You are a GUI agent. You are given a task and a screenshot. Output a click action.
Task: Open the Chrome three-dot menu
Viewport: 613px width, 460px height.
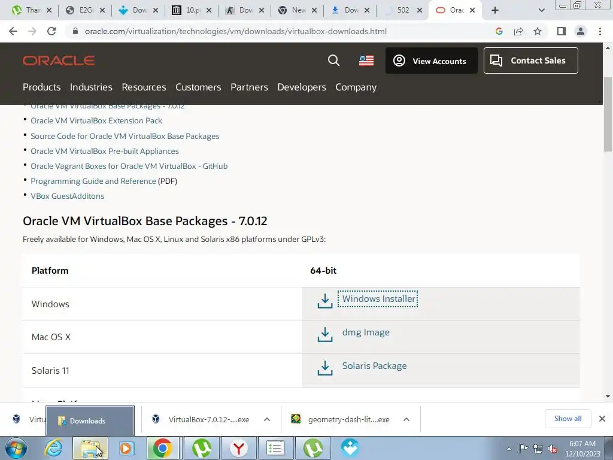click(x=600, y=31)
